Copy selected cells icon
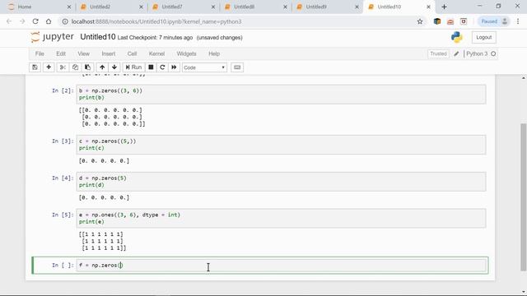This screenshot has width=527, height=296. coord(75,67)
